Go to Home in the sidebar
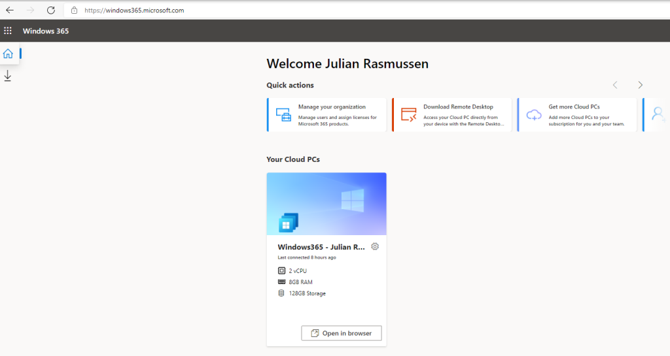Image resolution: width=670 pixels, height=356 pixels. click(x=8, y=54)
